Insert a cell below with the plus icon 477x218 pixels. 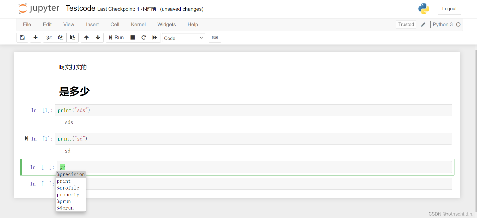[x=36, y=37]
